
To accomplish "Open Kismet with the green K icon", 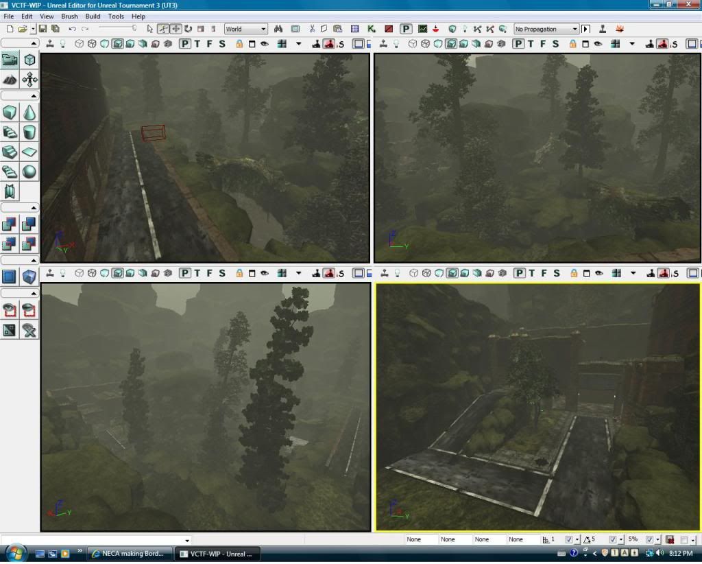I will [371, 29].
